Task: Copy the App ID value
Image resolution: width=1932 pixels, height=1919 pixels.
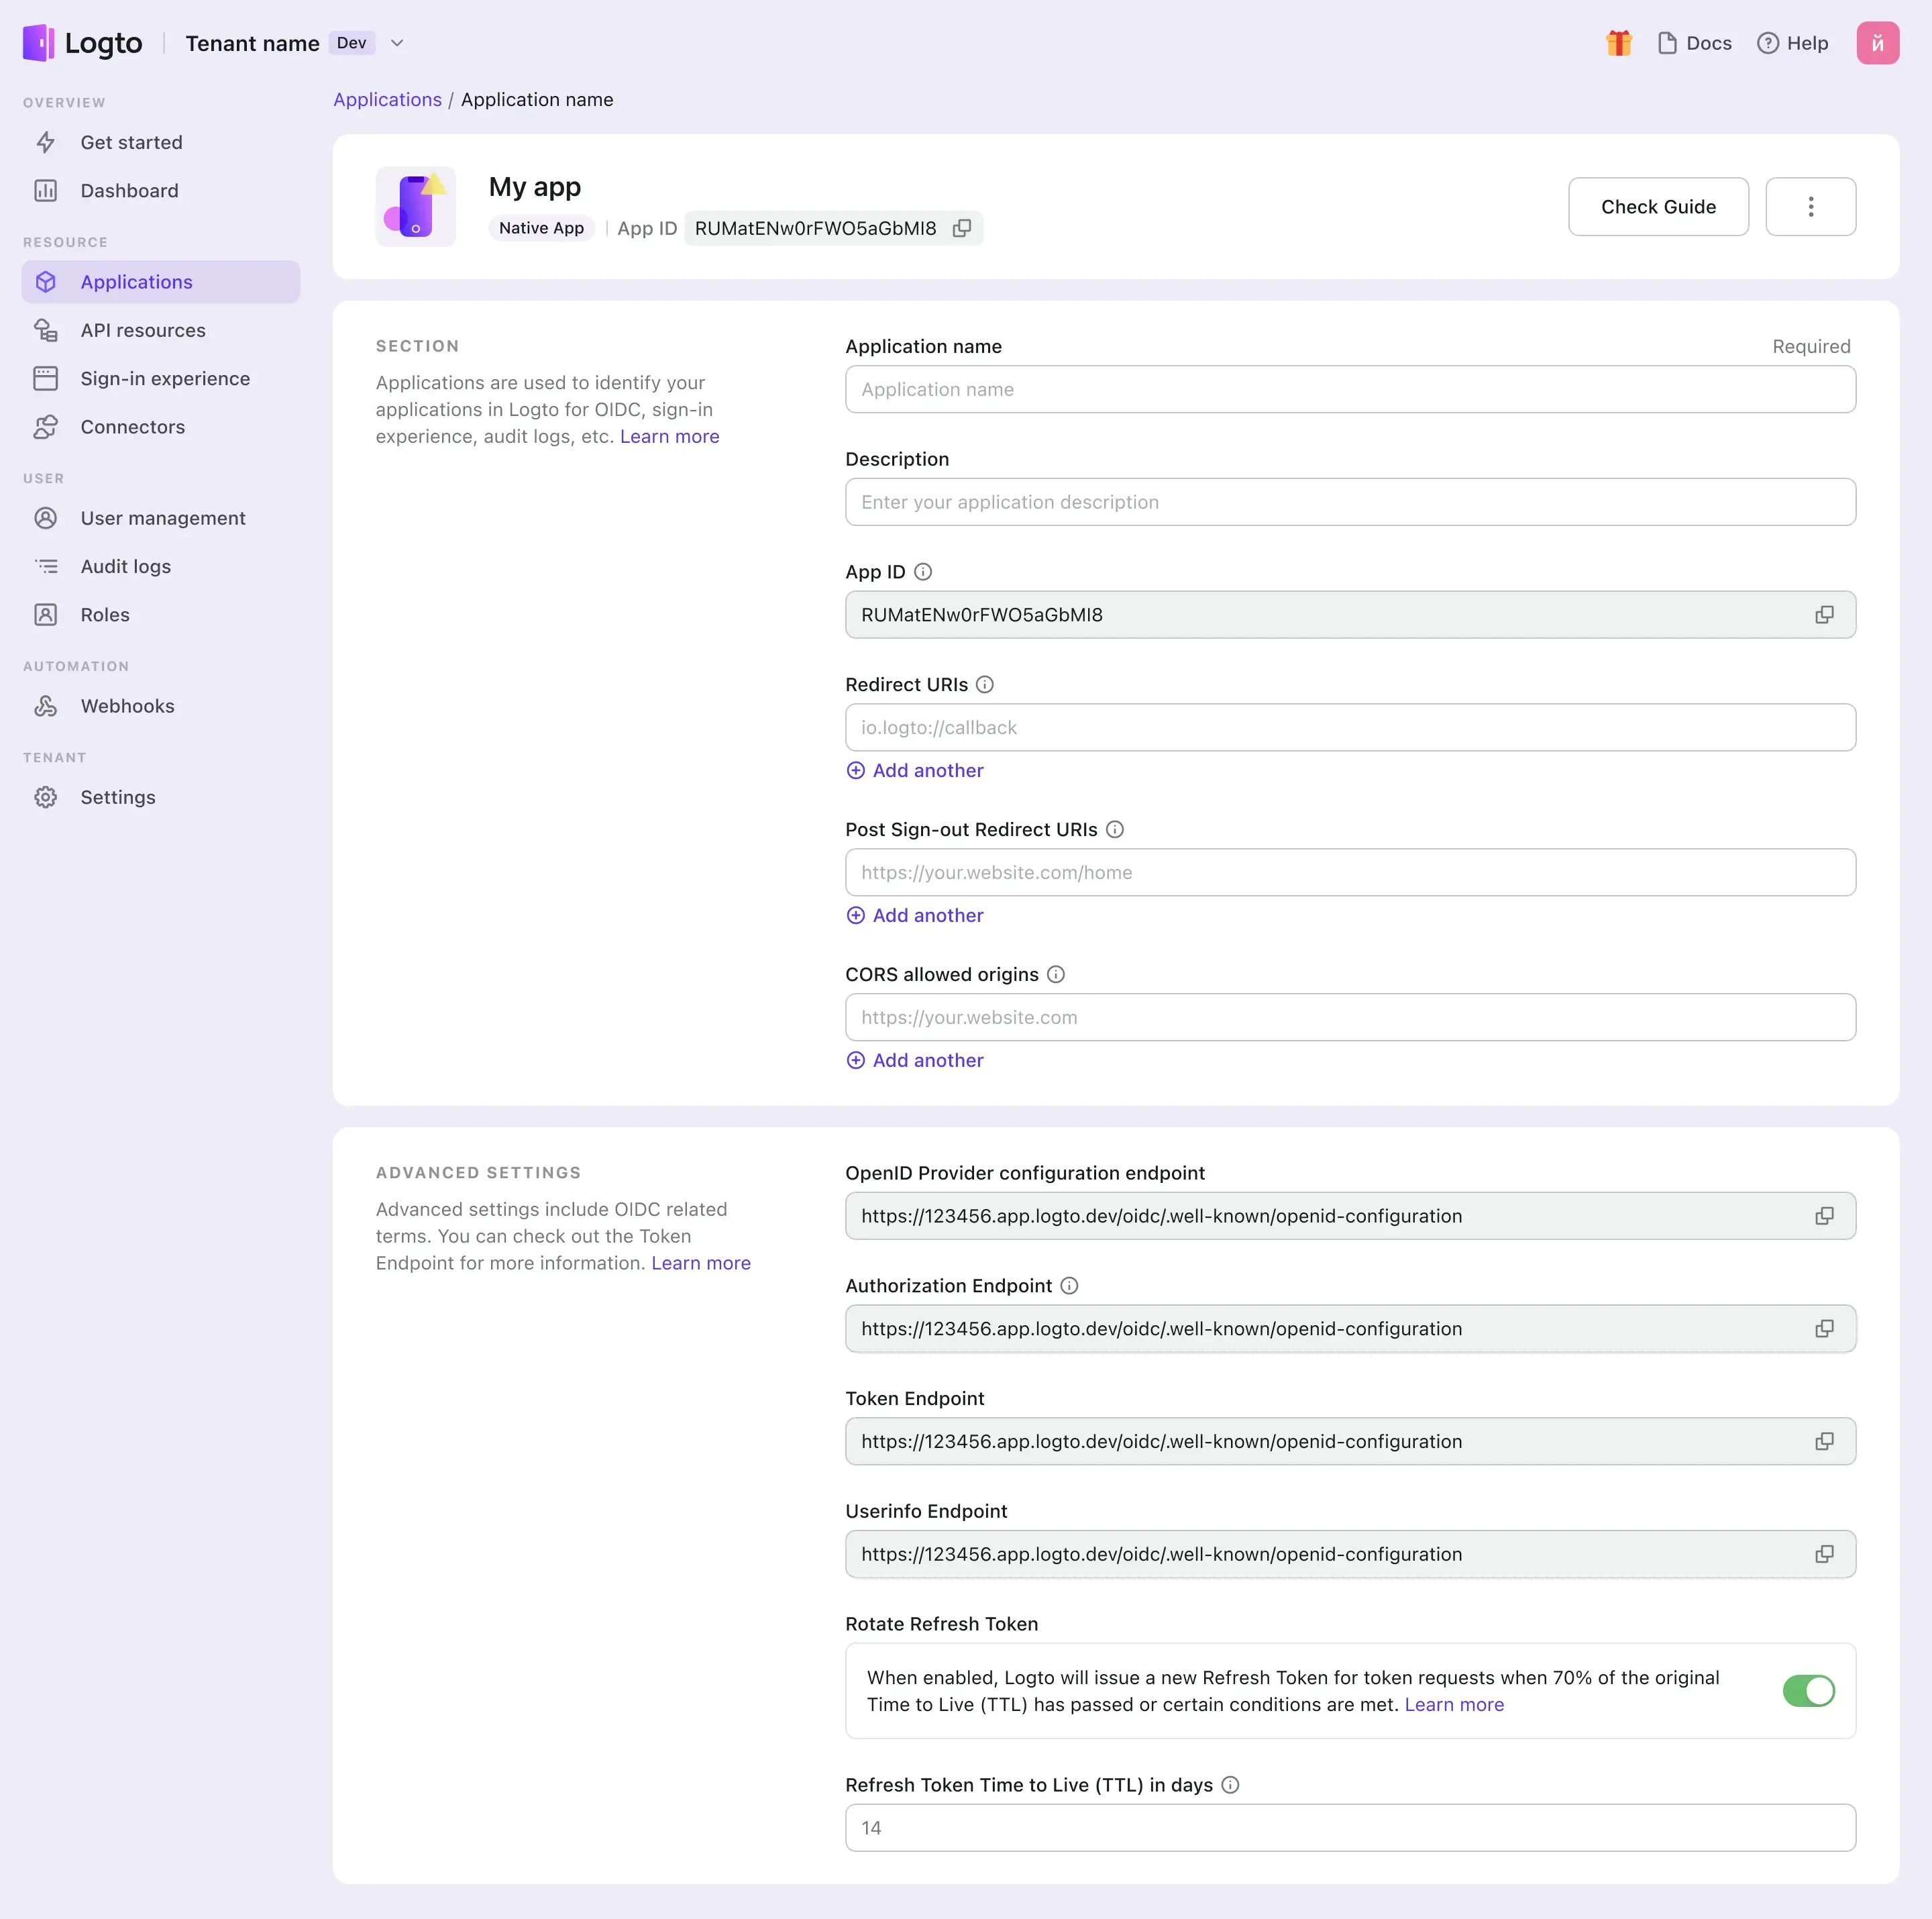Action: click(x=1825, y=613)
